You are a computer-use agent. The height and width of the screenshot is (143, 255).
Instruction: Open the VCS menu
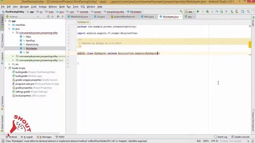(82, 7)
